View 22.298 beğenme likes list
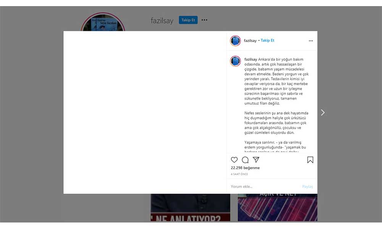The height and width of the screenshot is (229, 382). coord(245,168)
